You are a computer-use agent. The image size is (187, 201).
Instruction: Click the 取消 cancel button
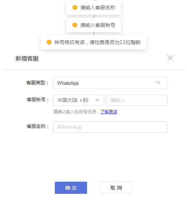(116, 188)
